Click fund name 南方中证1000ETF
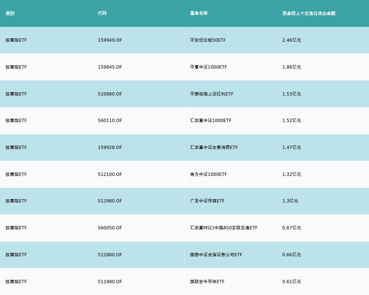369x295 pixels. tap(208, 174)
